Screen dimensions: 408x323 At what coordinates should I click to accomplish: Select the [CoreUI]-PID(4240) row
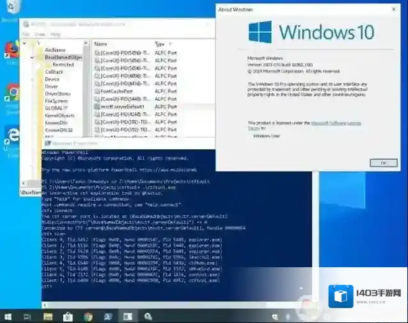pos(154,115)
